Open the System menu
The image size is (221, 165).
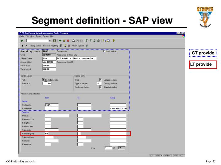(45, 36)
